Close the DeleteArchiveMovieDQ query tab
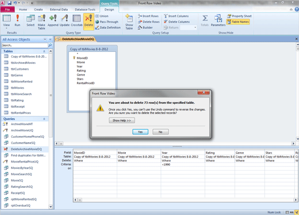The height and width of the screenshot is (215, 299). tap(296, 39)
